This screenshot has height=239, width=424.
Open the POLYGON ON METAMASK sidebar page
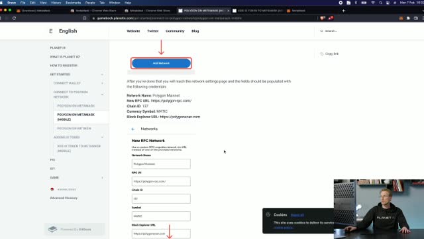coord(76,106)
